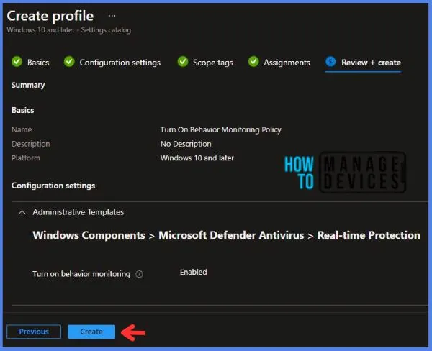
Task: Click the 'Windows 10 and later' platform value
Action: [x=197, y=158]
